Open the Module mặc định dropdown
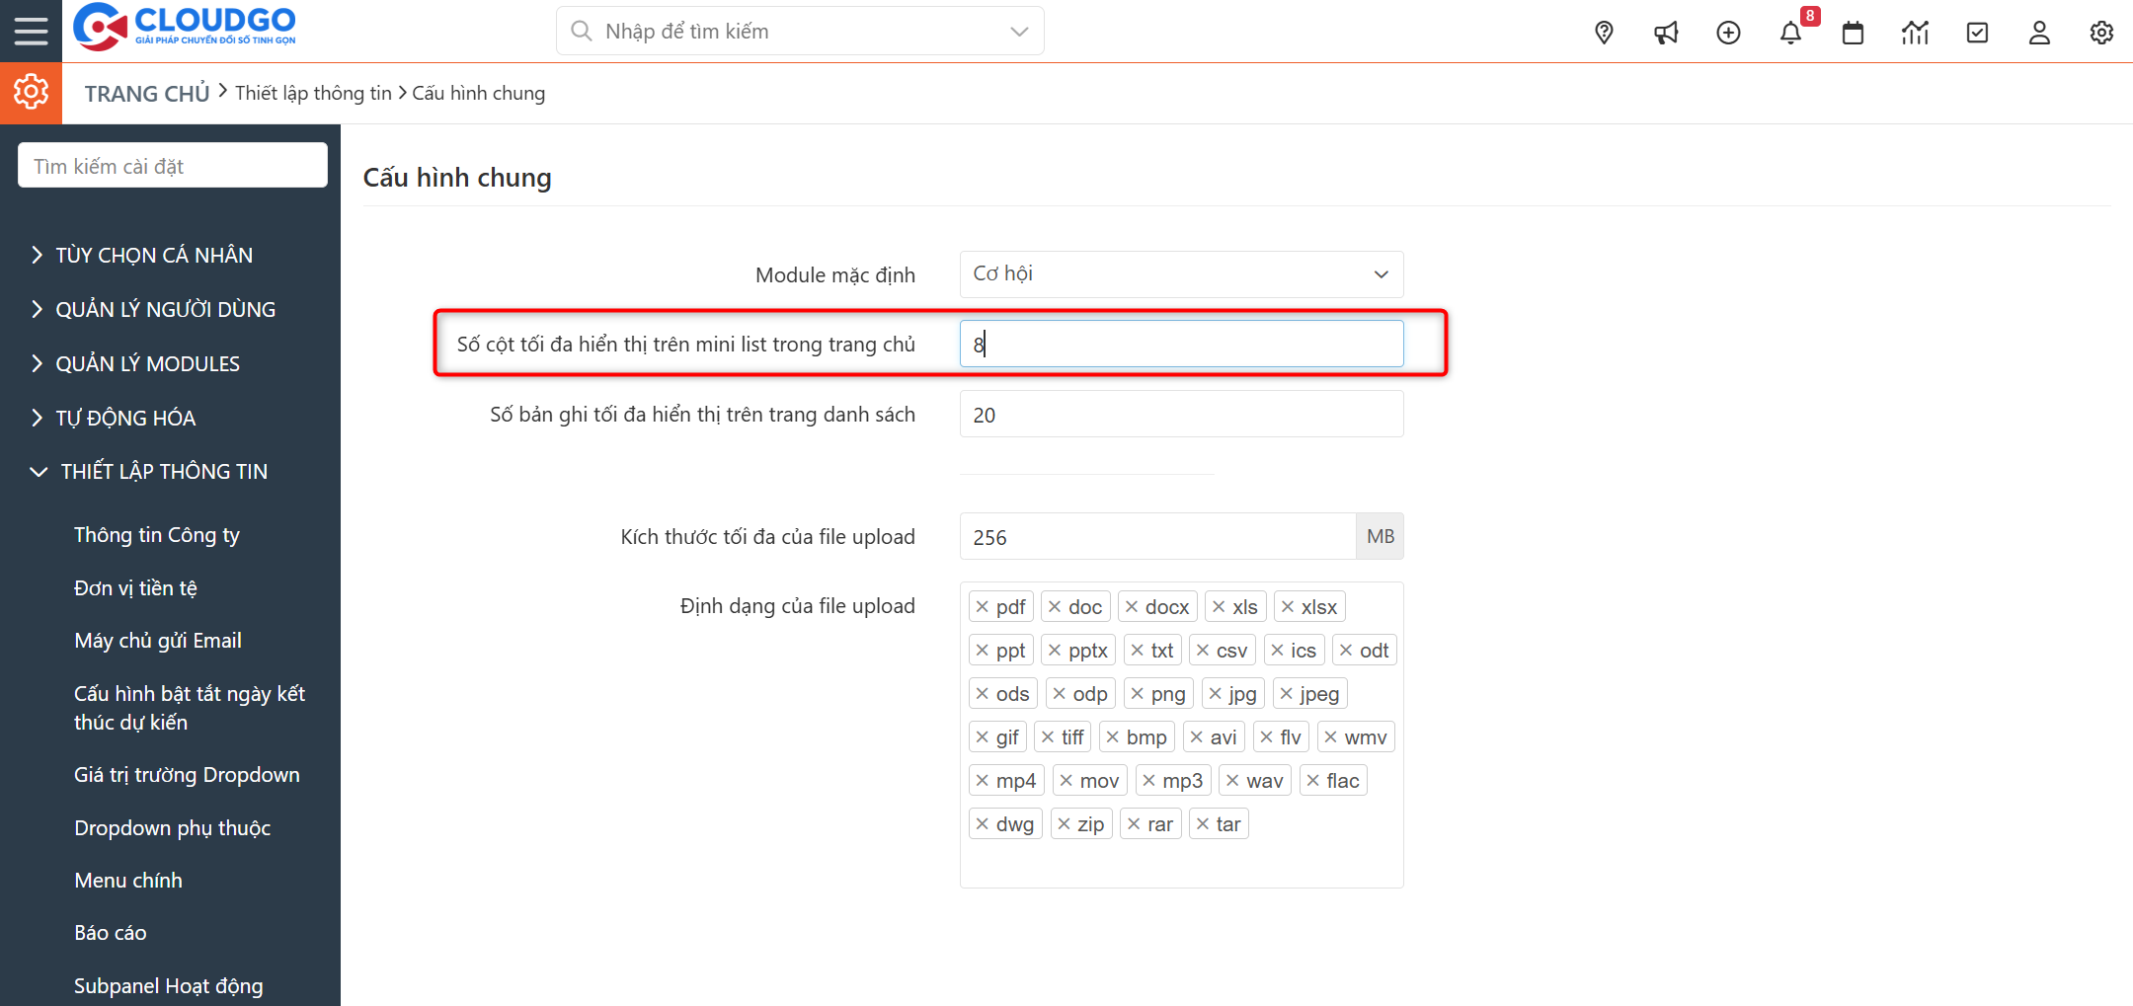The width and height of the screenshot is (2133, 1006). [1181, 274]
